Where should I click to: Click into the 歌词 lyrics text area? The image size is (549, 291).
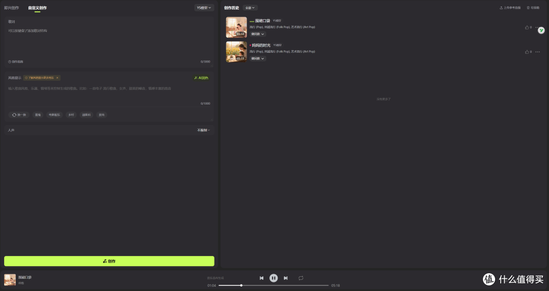point(109,43)
